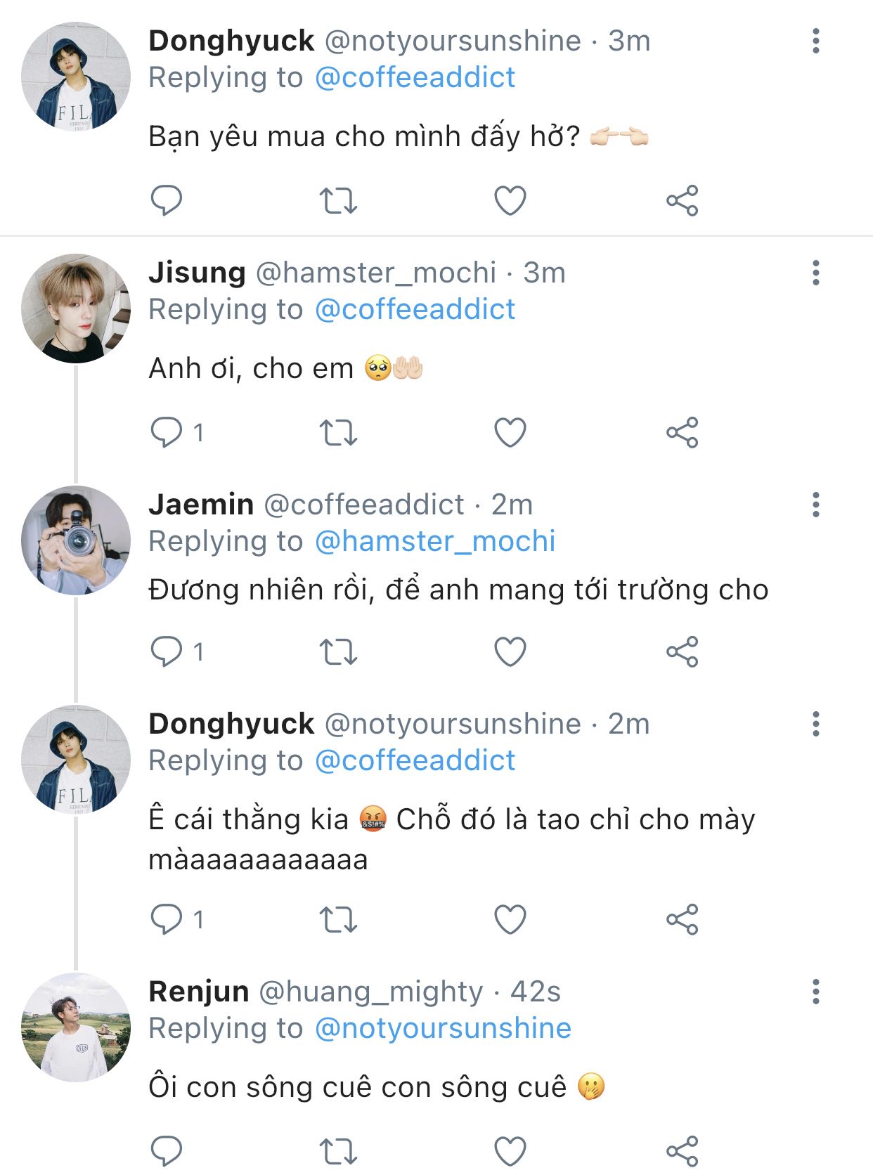Reply to Renjun's tweet
Viewport: 873px width, 1175px height.
coord(167,1151)
